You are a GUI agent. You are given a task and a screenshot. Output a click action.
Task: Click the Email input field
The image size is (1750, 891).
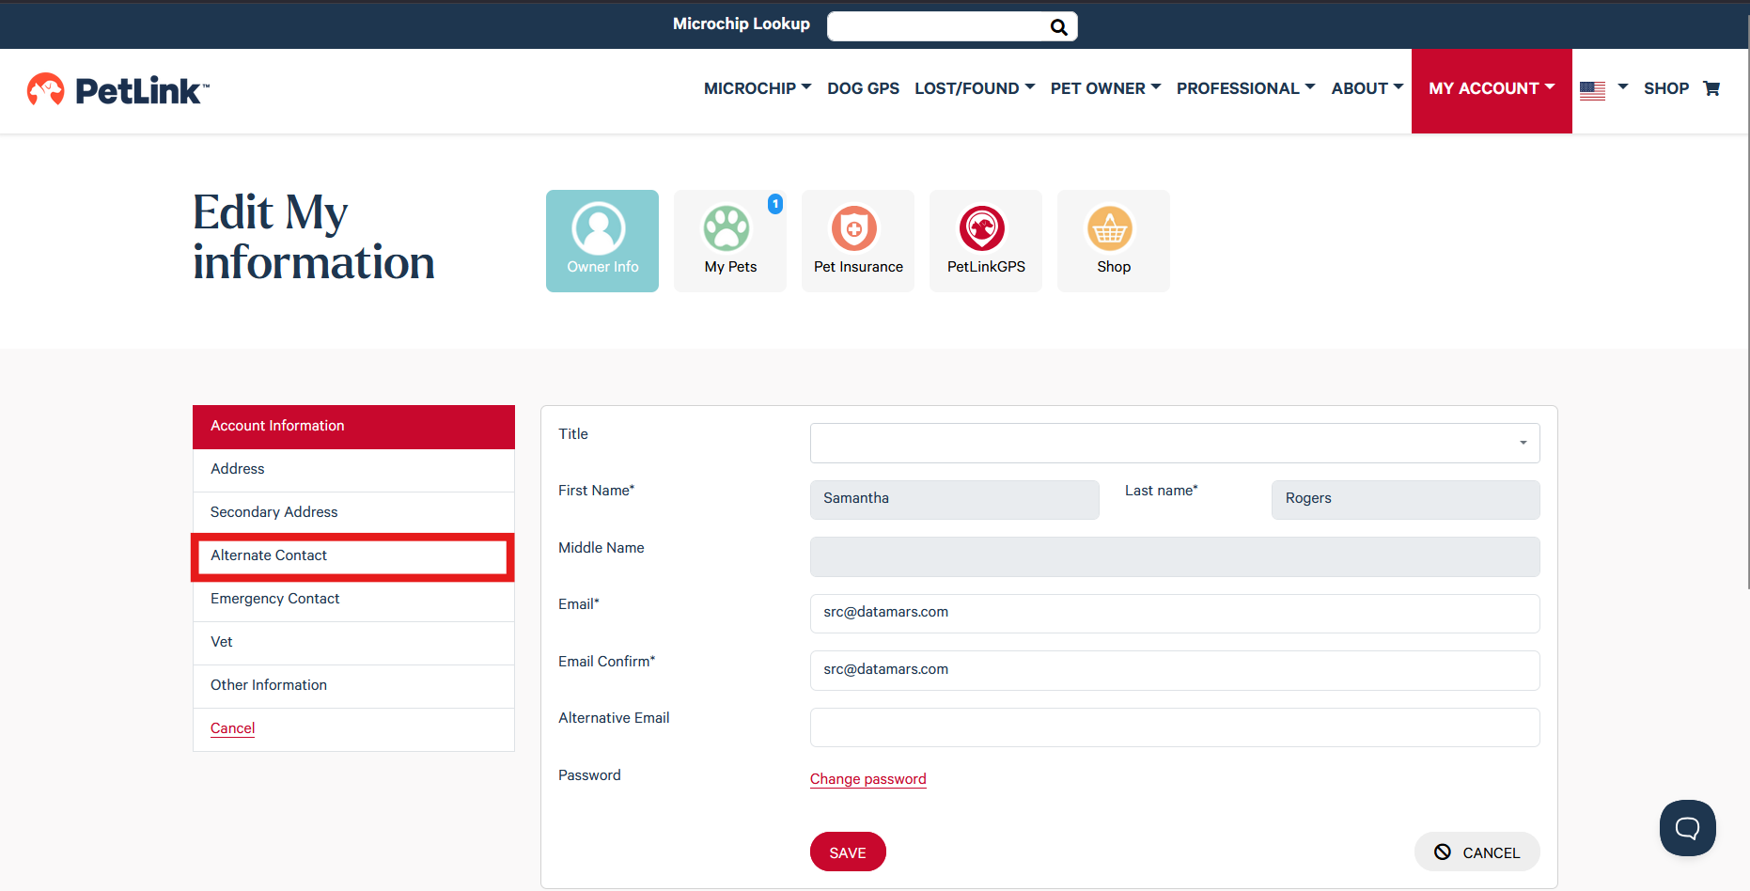pyautogui.click(x=1175, y=614)
